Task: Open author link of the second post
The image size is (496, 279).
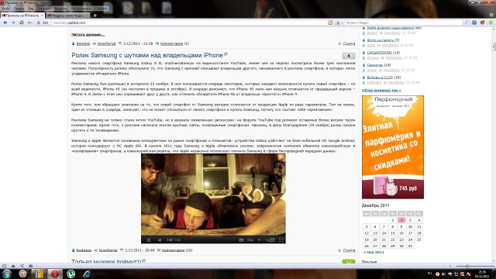Action: click(x=84, y=250)
